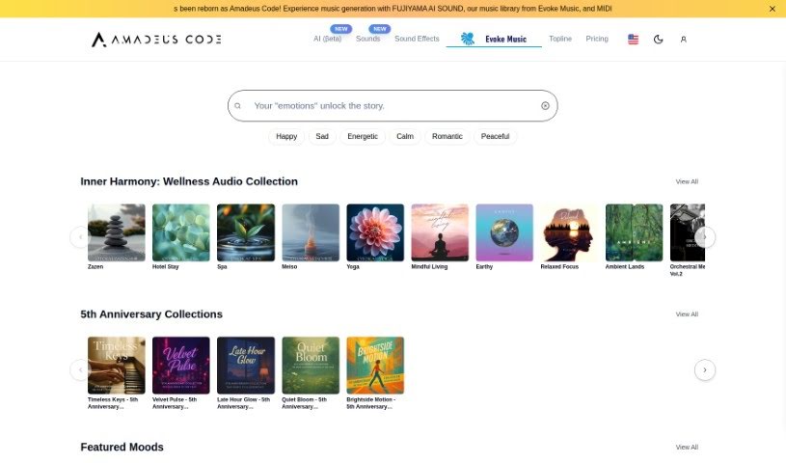Click the 'Relaxed Focus' caption text
The image size is (786, 463).
coord(559,267)
